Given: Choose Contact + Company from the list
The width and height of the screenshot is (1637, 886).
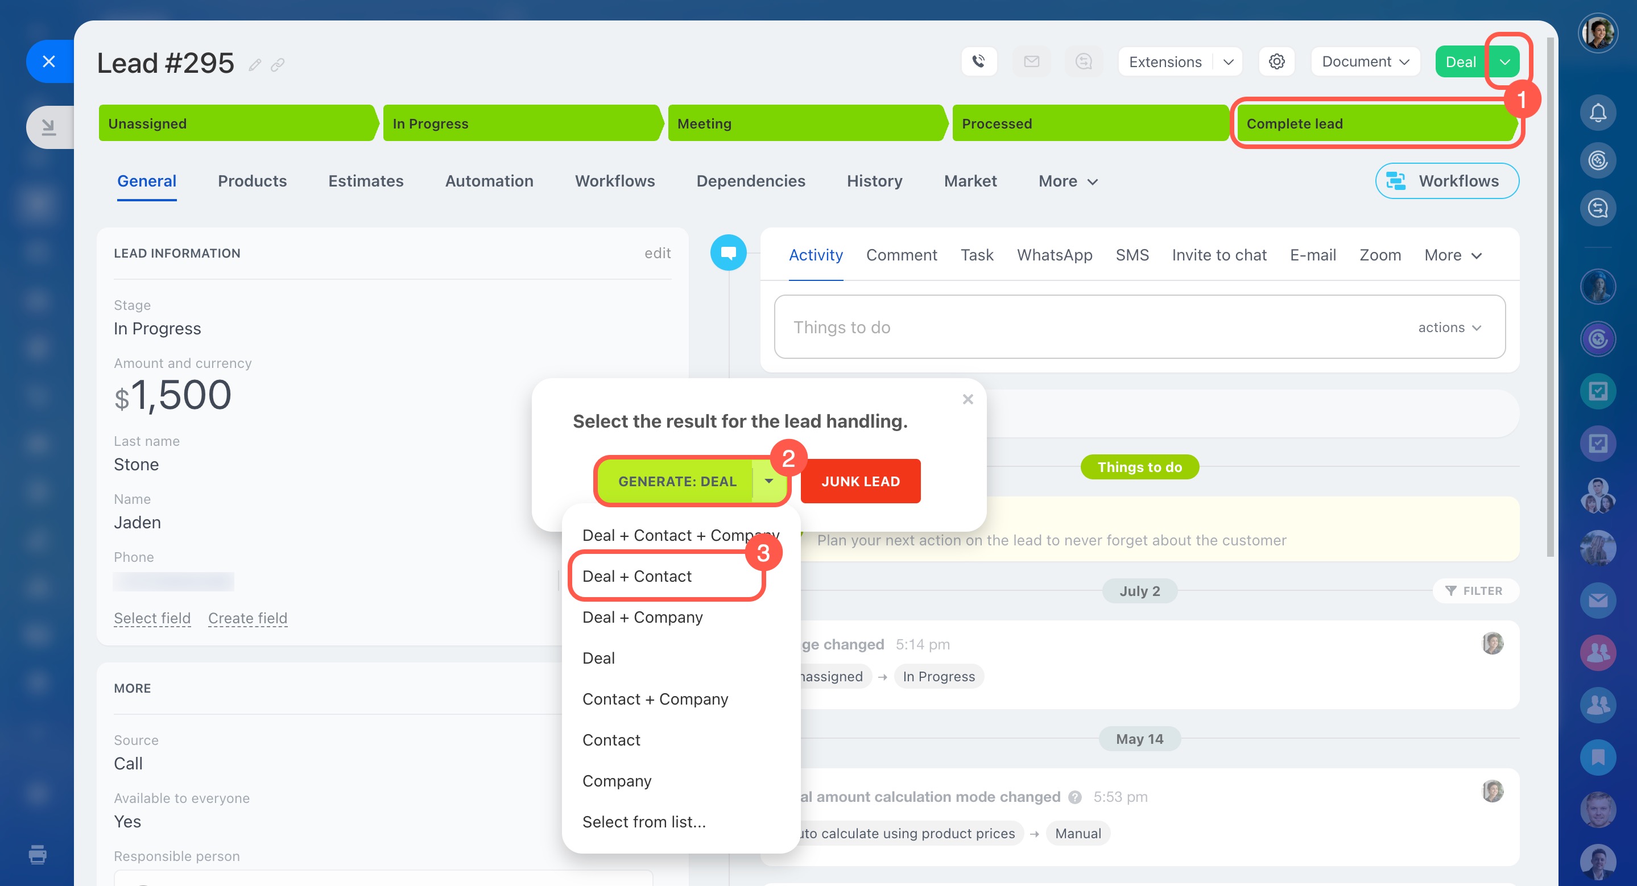Looking at the screenshot, I should [655, 699].
